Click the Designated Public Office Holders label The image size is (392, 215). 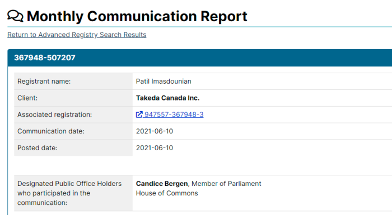69,193
